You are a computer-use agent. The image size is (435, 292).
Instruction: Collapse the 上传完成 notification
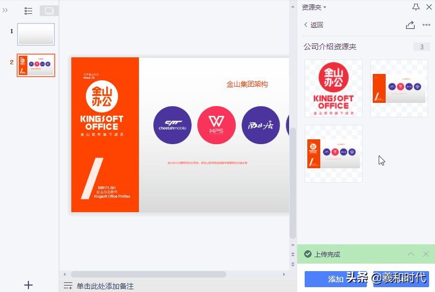(x=411, y=254)
